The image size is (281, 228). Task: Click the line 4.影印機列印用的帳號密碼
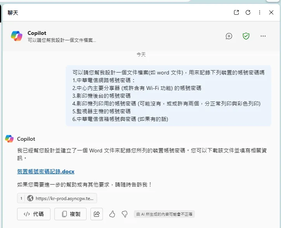[x=167, y=104]
